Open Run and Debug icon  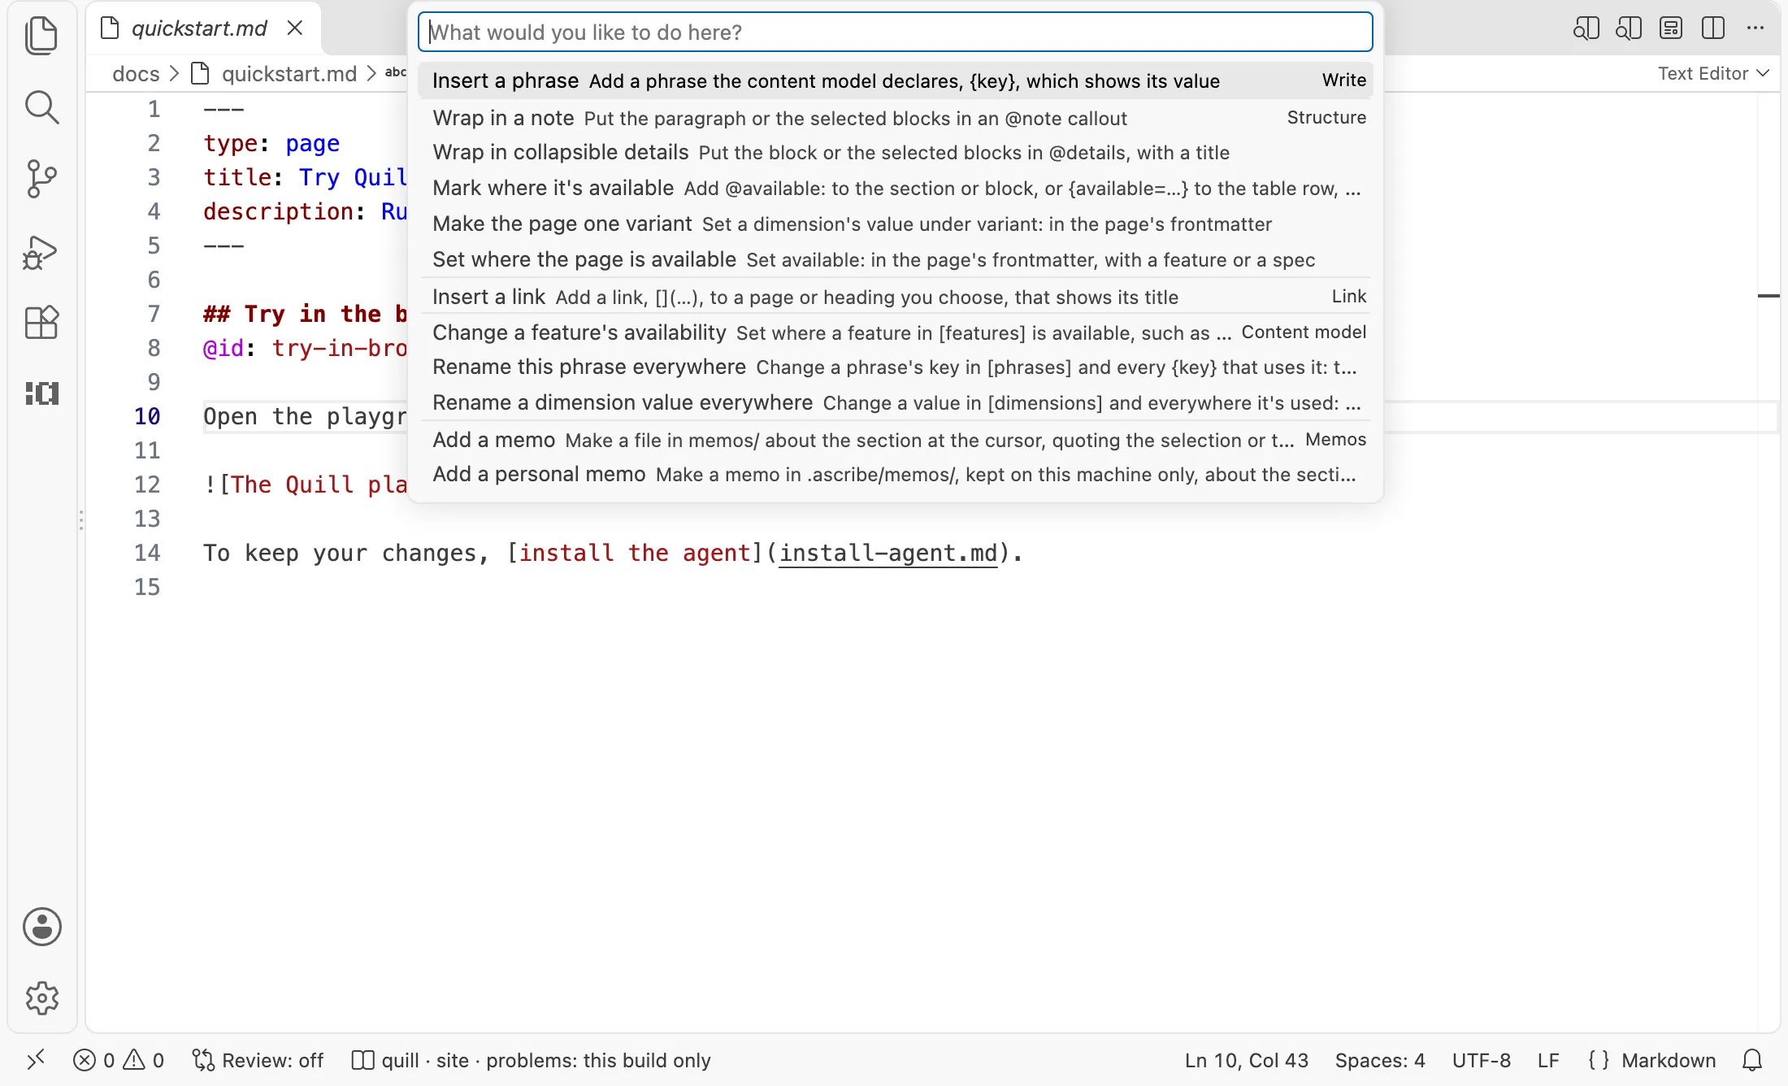41,252
